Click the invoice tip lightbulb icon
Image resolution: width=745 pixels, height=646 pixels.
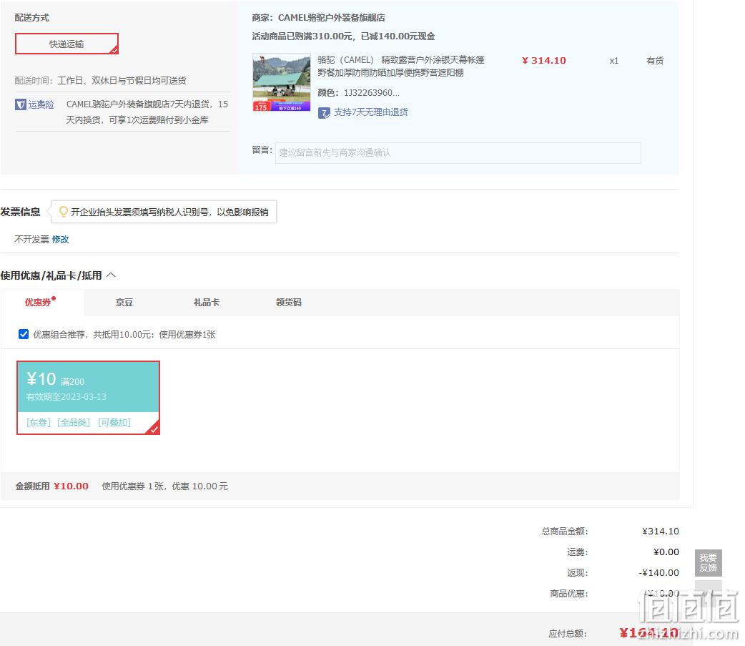pyautogui.click(x=63, y=212)
